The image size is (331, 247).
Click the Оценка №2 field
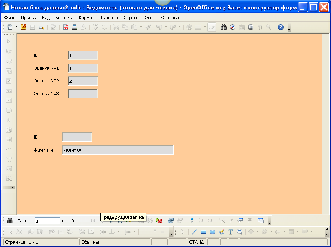pos(83,81)
